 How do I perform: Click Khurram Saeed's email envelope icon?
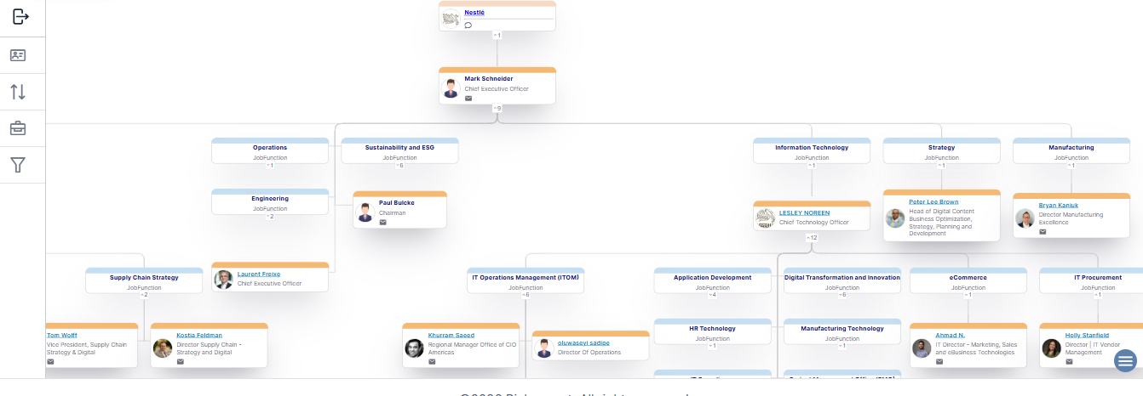pos(432,361)
